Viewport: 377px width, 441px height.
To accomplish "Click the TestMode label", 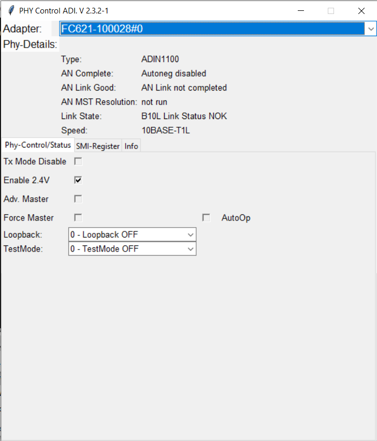I will click(23, 249).
